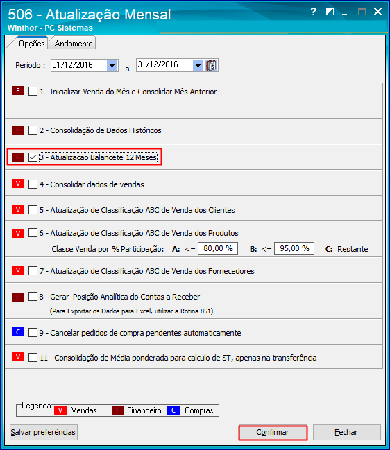
Task: Switch to the Andamento tab
Action: coord(74,44)
